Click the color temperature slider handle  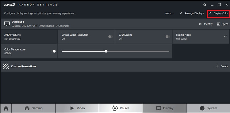106,51
